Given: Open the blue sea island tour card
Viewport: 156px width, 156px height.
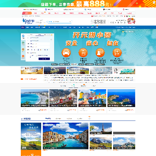Looking at the screenshot, I should point(121,101).
